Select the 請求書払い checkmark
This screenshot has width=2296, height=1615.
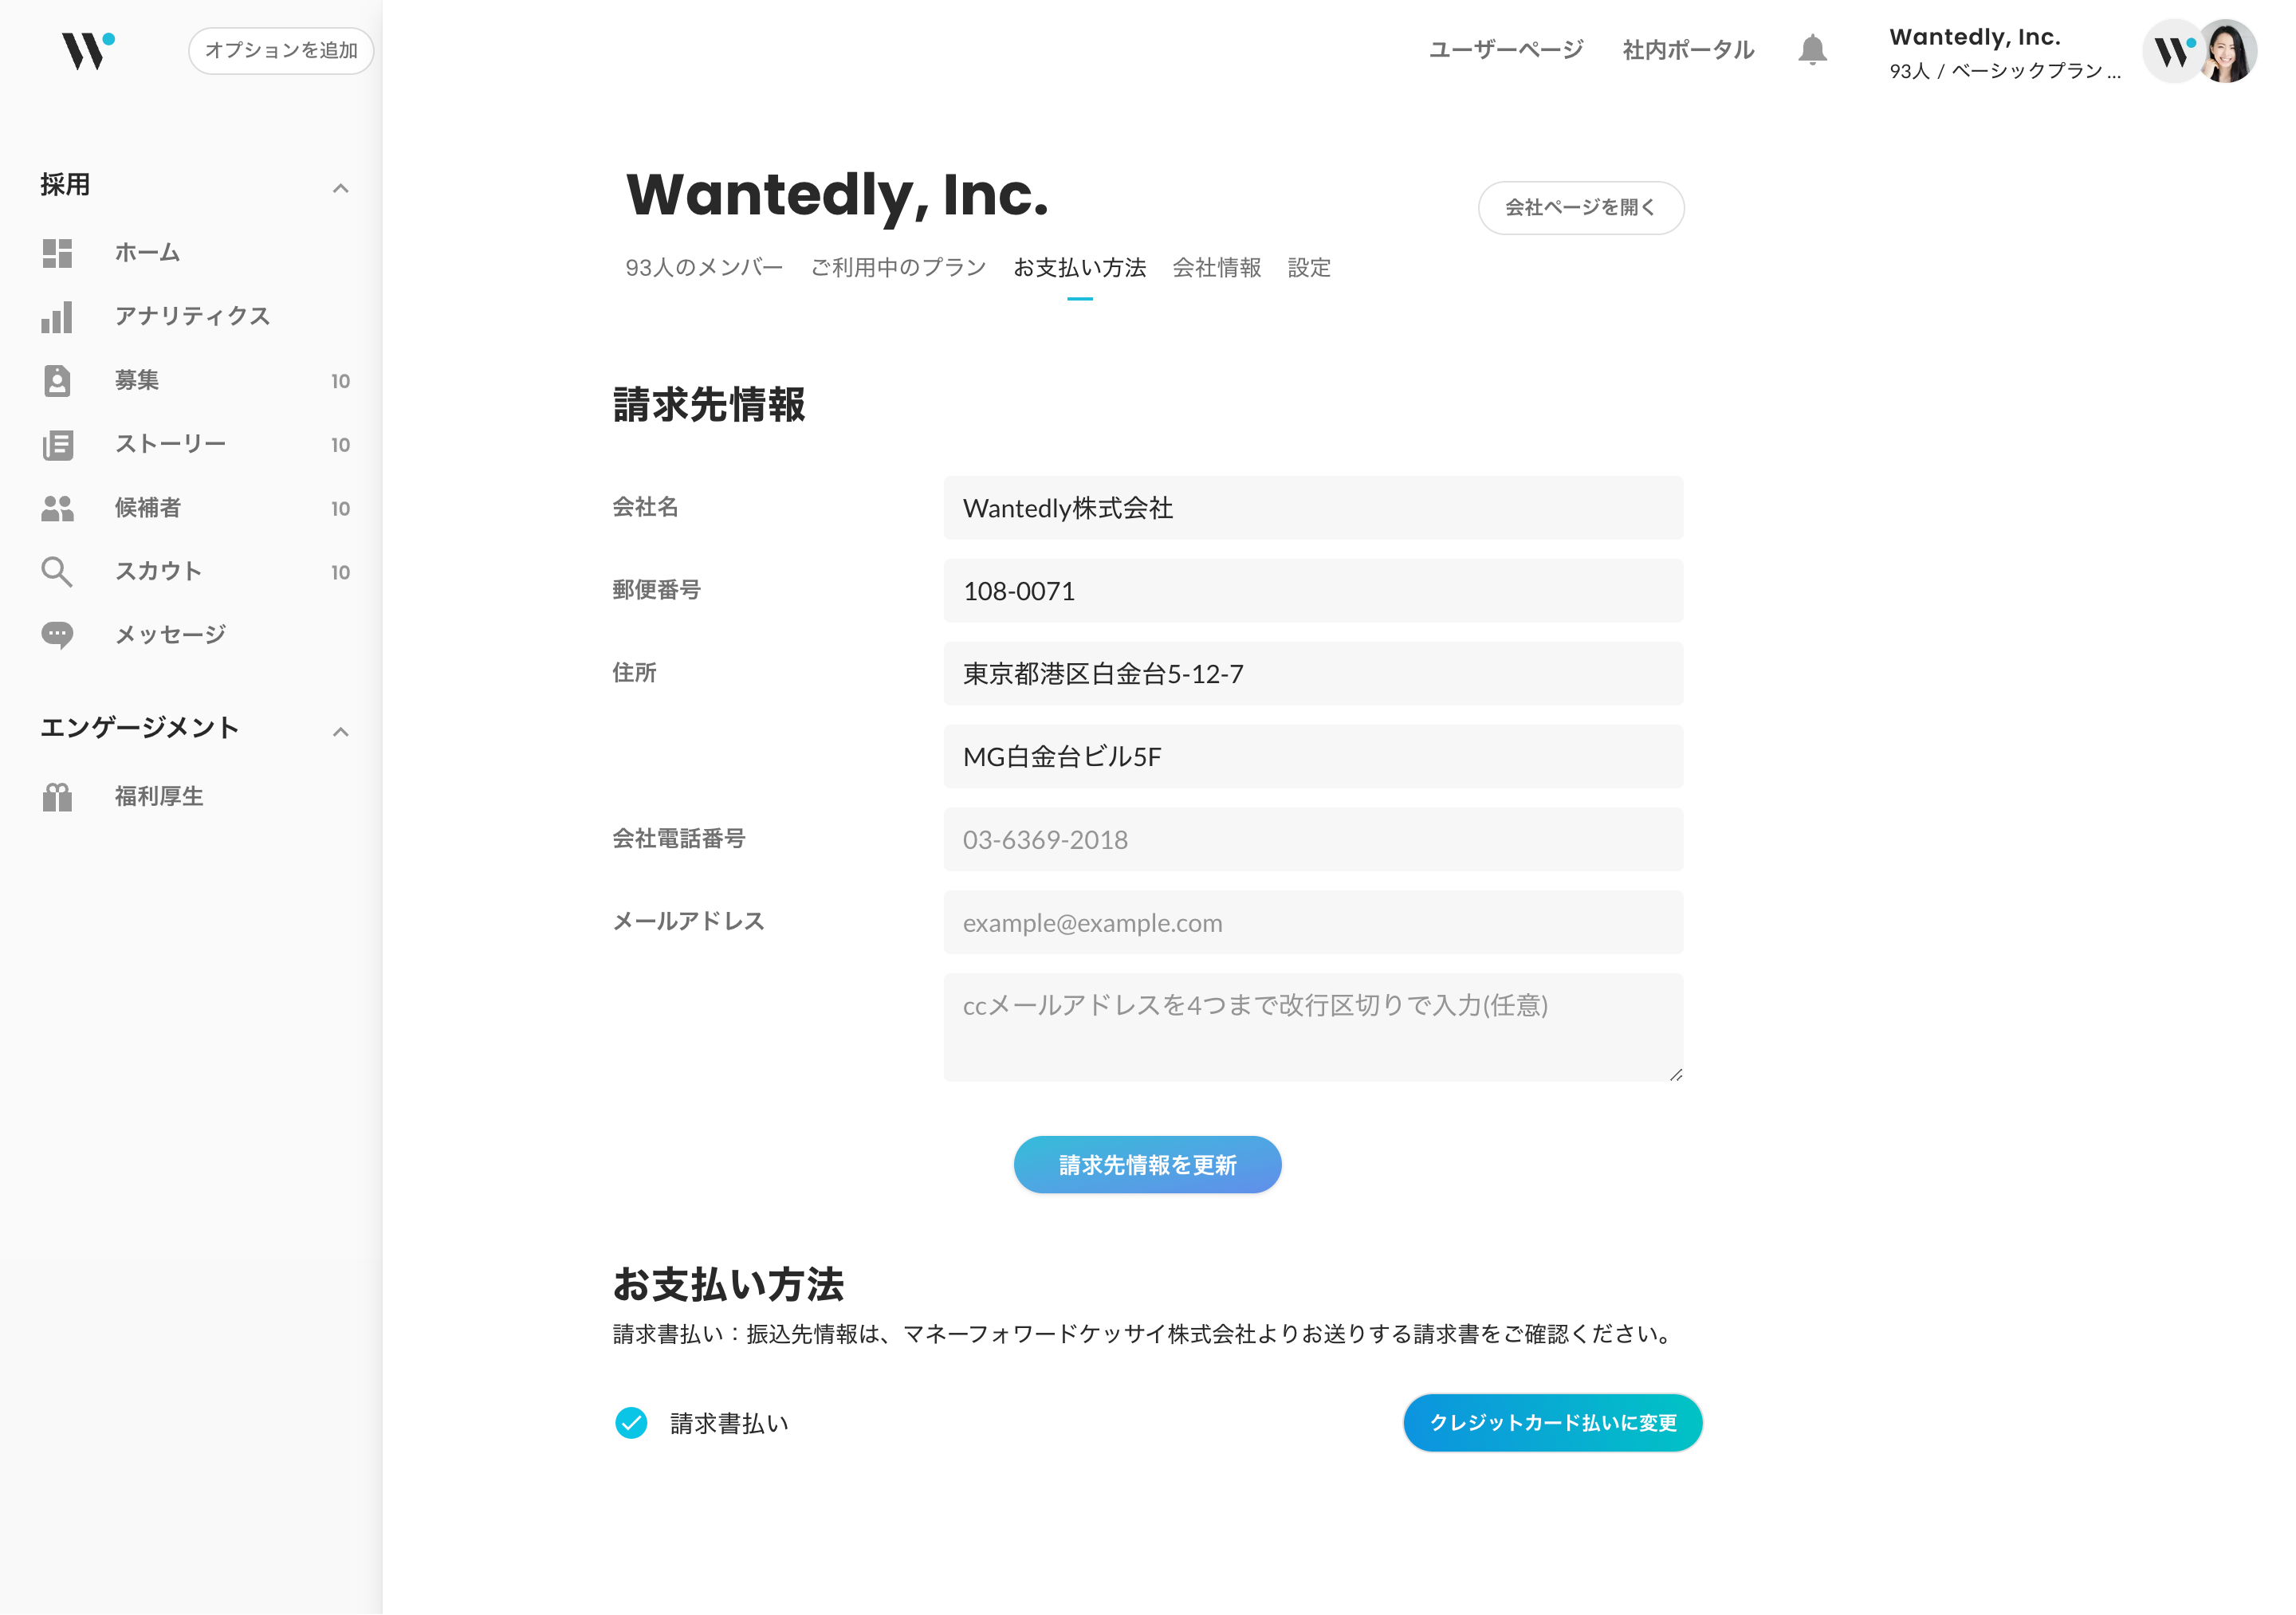(x=631, y=1422)
